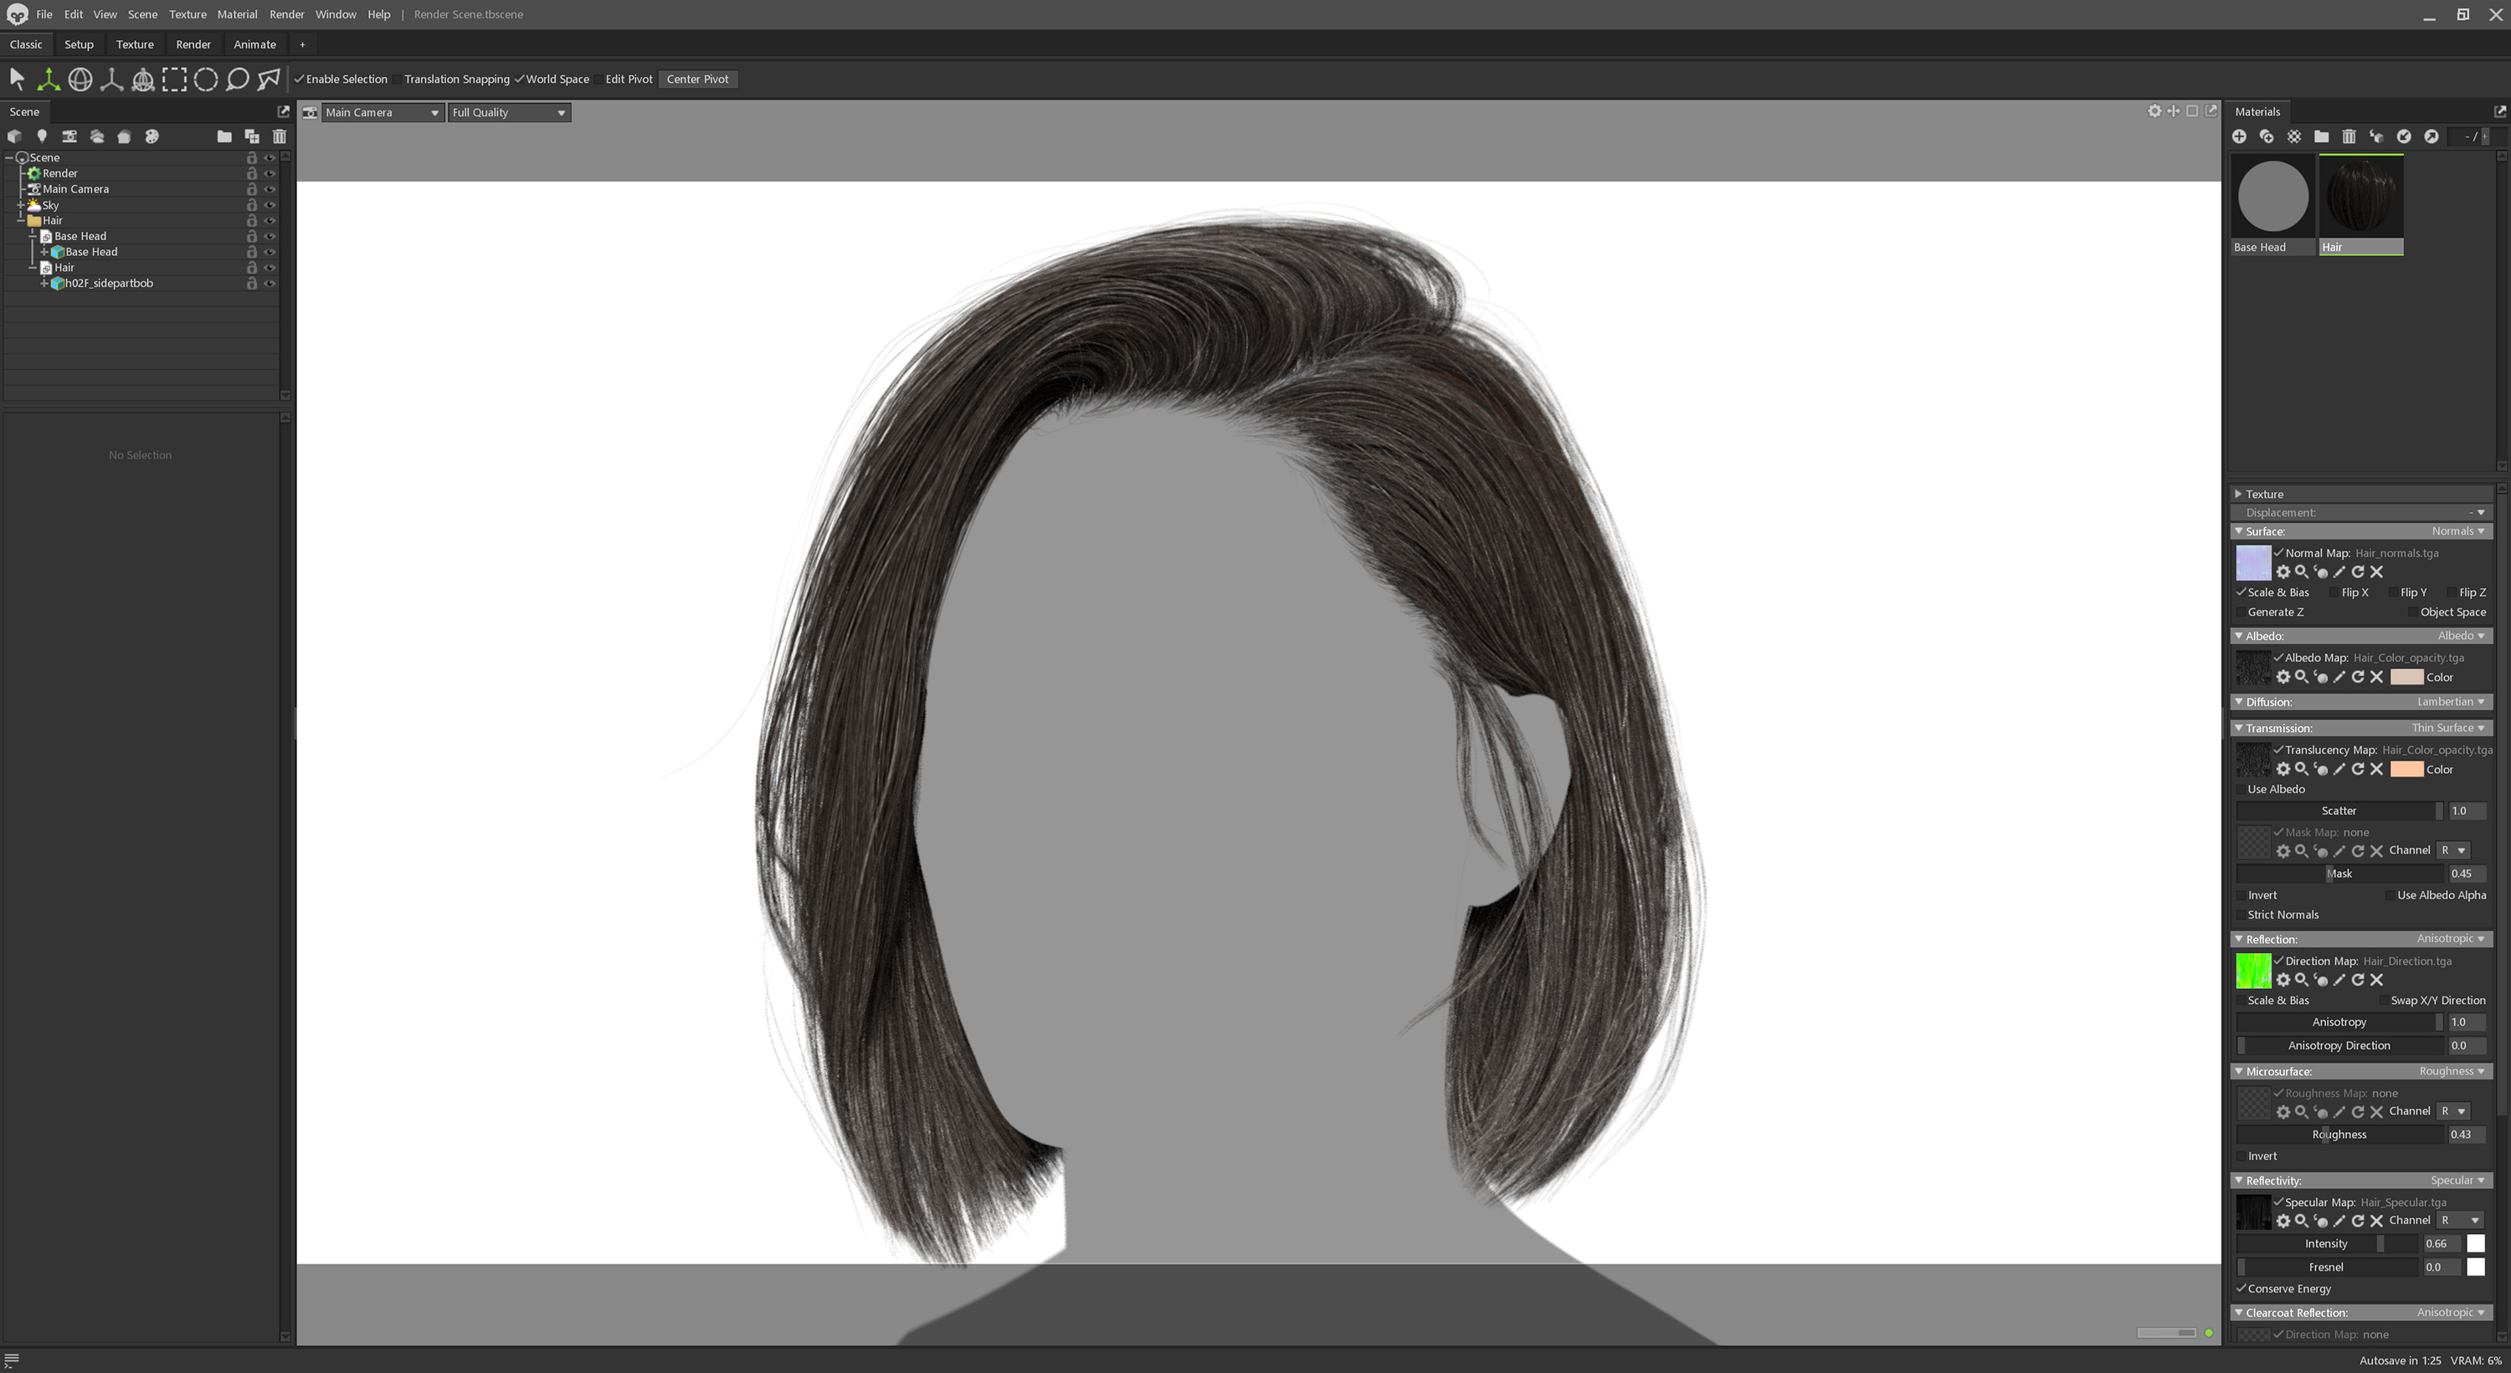Click the Edit Pivot option
Image resolution: width=2511 pixels, height=1373 pixels.
(629, 79)
